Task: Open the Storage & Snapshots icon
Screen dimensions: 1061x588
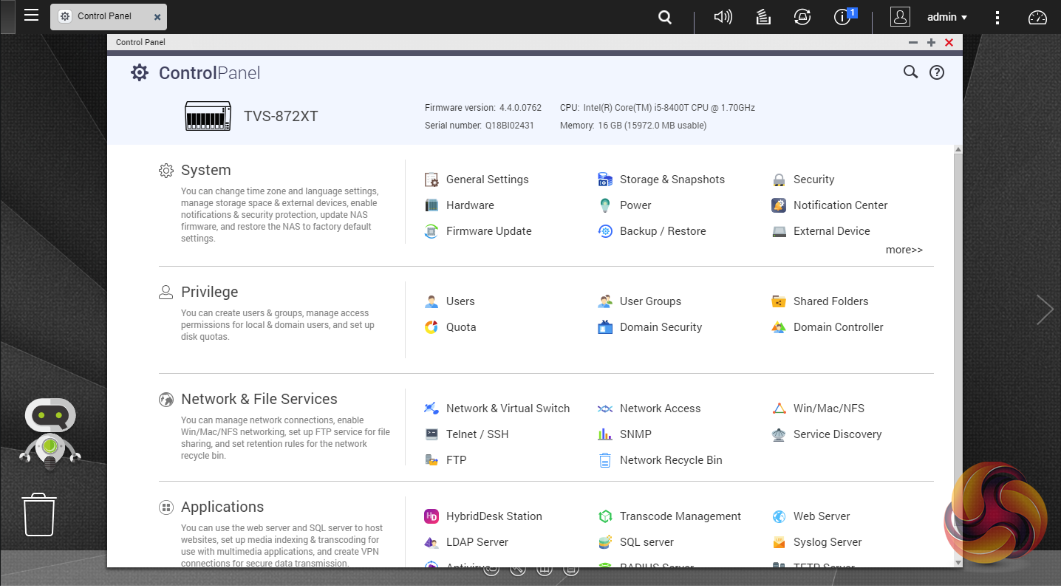Action: coord(605,180)
